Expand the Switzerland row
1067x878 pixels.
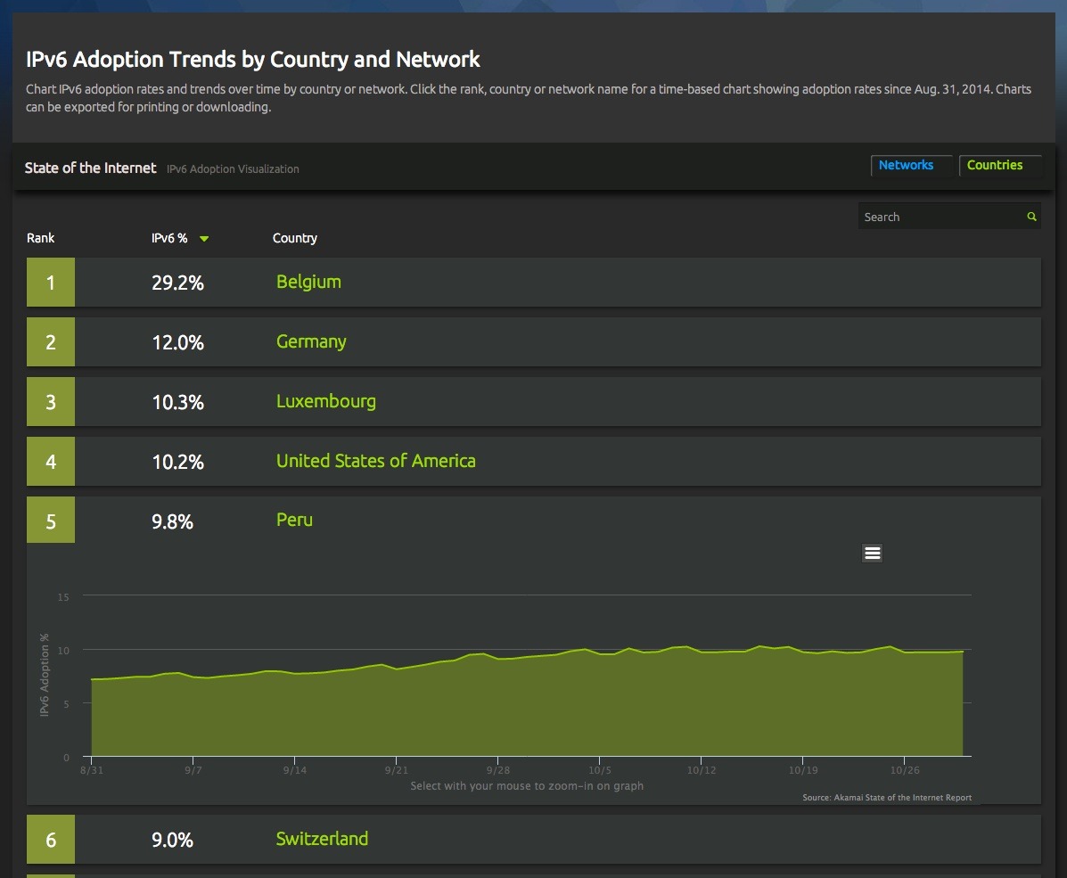coord(322,839)
